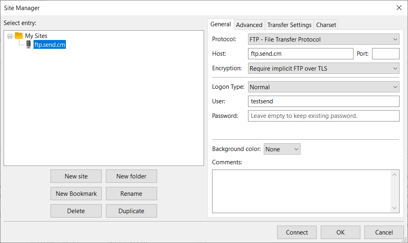Viewport: 408px width, 243px height.
Task: Collapse the My Sites tree node
Action: coord(10,36)
